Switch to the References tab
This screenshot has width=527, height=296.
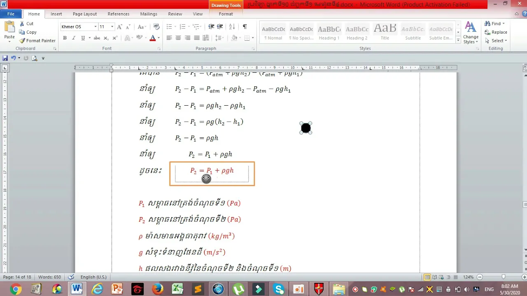(x=119, y=14)
